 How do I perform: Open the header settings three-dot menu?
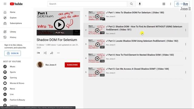click(x=170, y=4)
